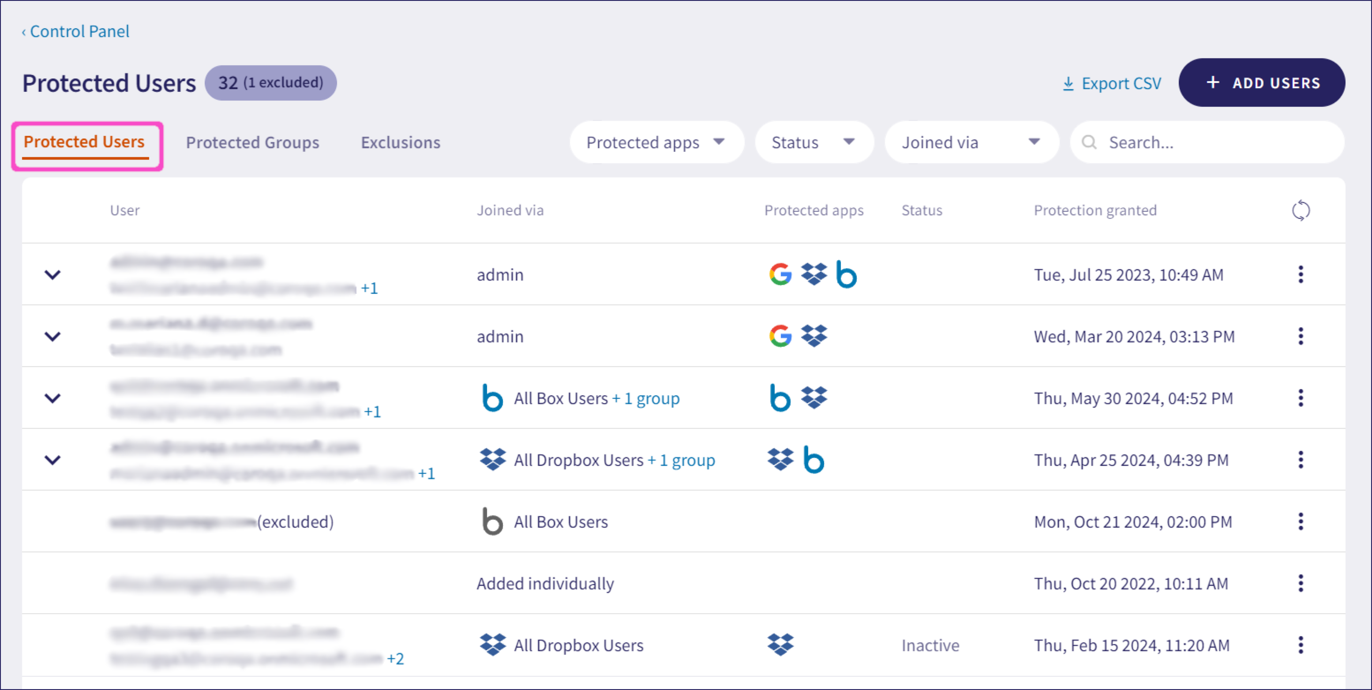Follow the All Box Users + 1 group link
The image size is (1372, 690).
[596, 398]
